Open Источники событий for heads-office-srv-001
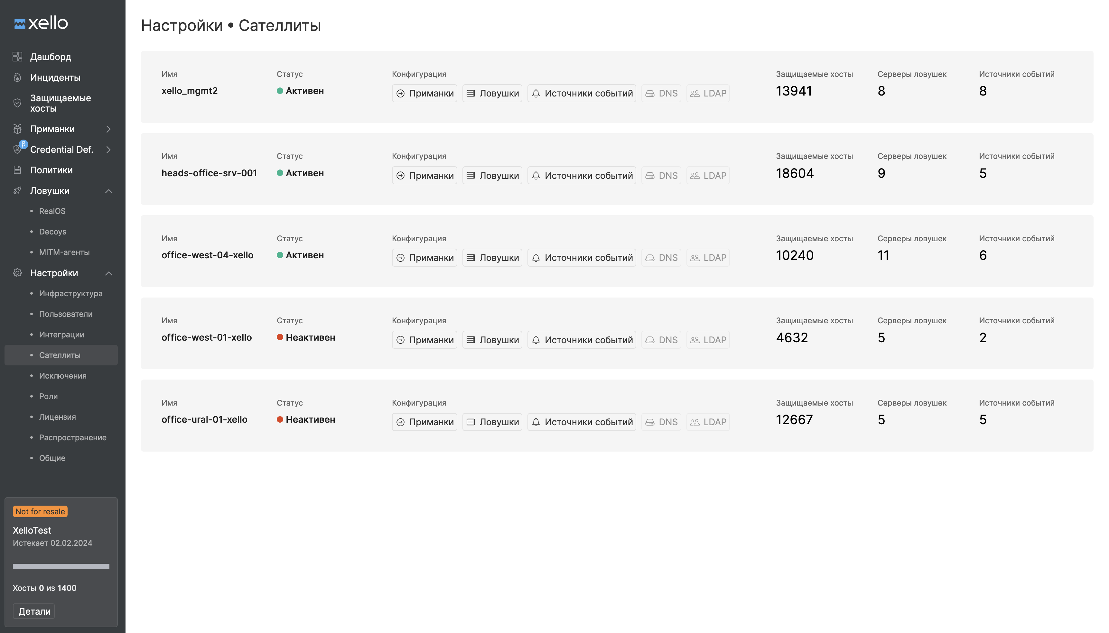The image size is (1109, 633). 581,175
